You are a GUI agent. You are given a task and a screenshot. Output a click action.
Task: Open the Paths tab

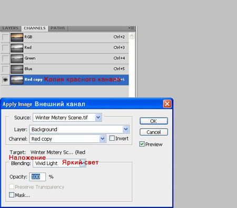pyautogui.click(x=58, y=28)
